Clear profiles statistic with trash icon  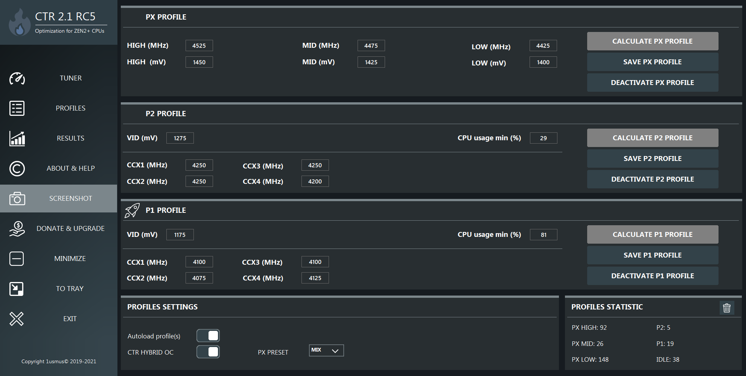[727, 308]
